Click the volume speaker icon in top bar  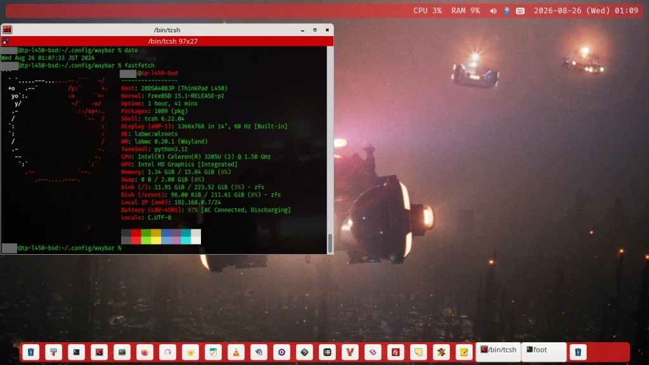pos(493,11)
